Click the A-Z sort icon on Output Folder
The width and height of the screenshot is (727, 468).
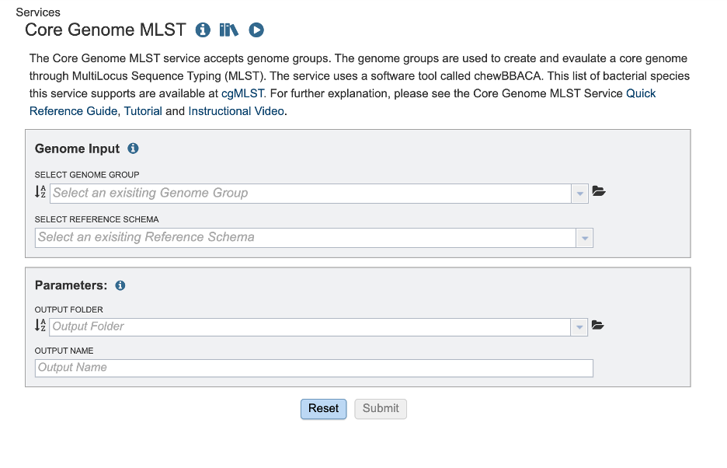[39, 326]
